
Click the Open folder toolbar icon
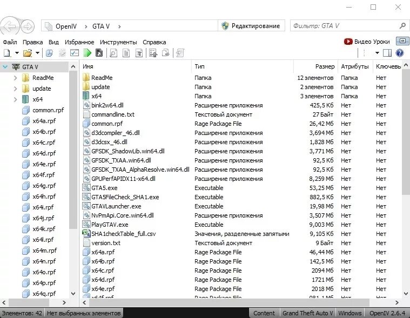tap(28, 53)
